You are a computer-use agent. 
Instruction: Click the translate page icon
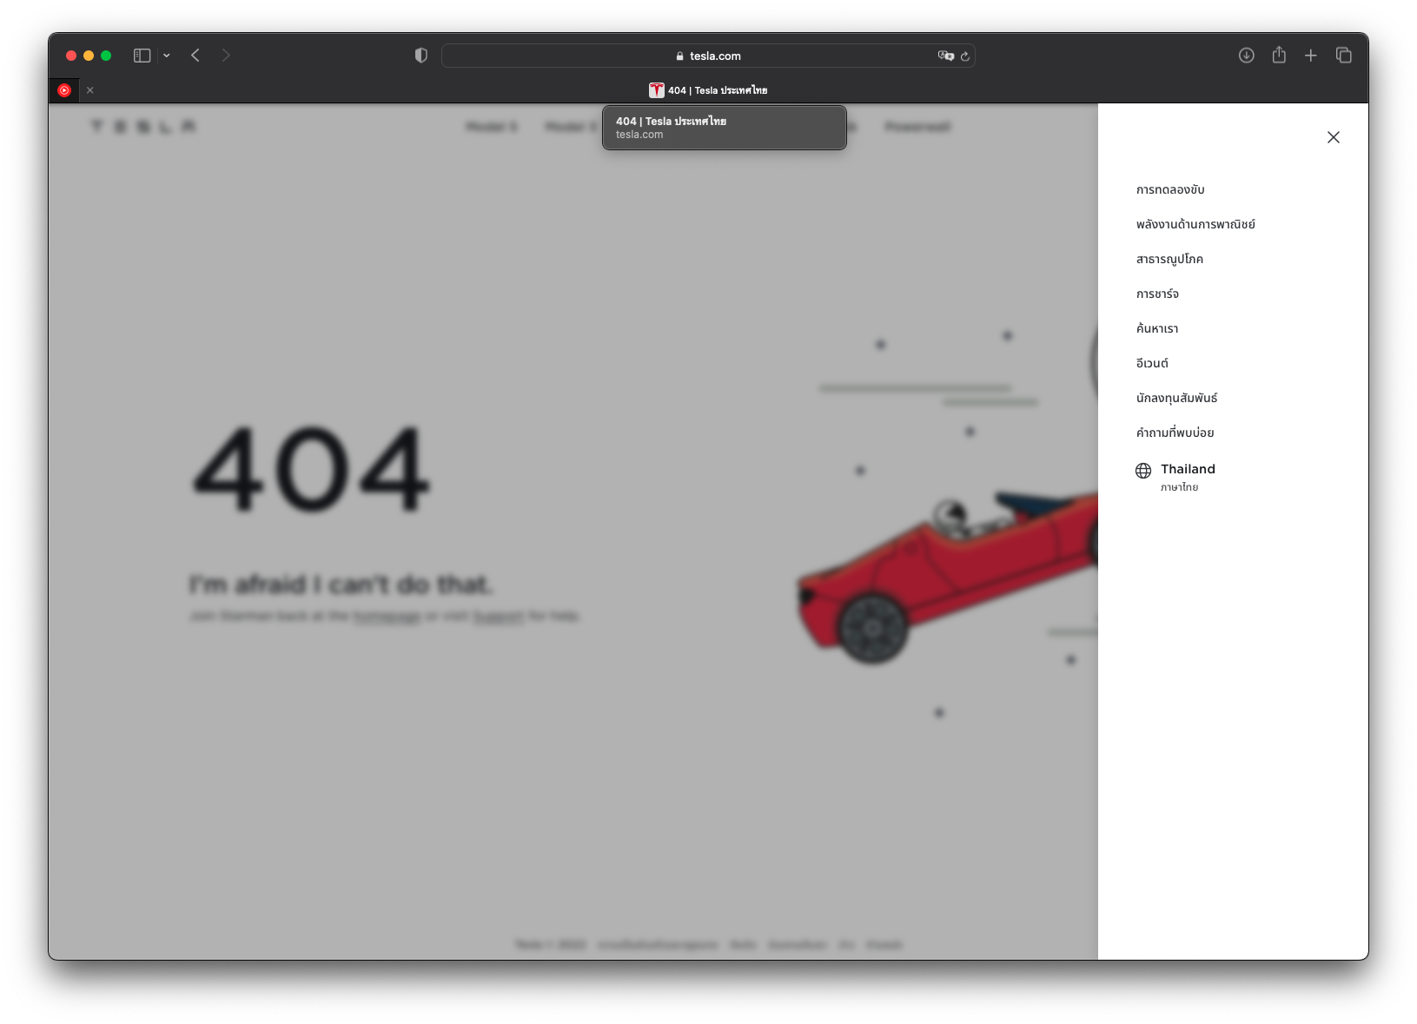click(x=945, y=56)
